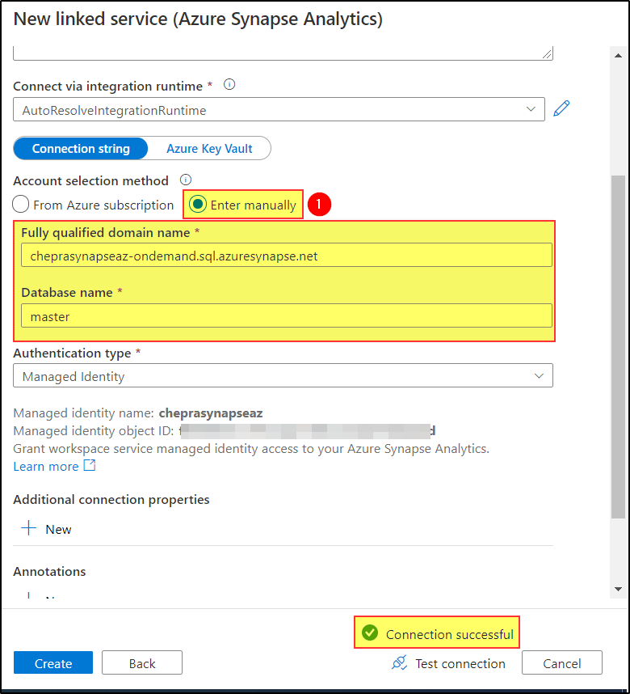Click inside the Database name field
Image resolution: width=630 pixels, height=694 pixels.
pyautogui.click(x=281, y=315)
